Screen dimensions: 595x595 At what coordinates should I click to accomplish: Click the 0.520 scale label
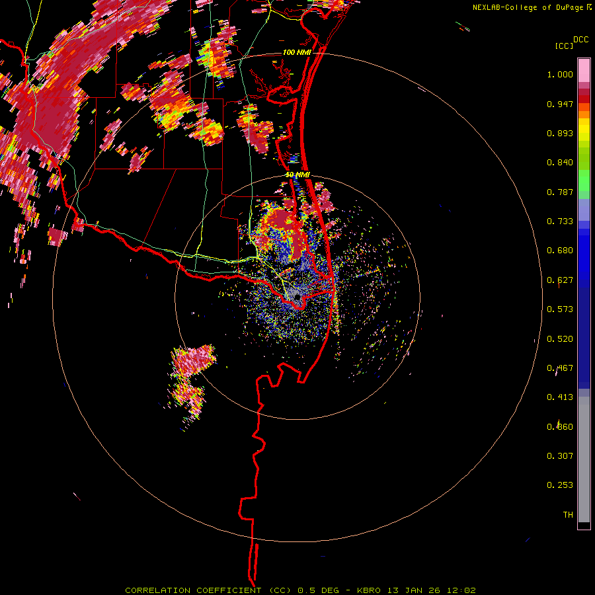click(560, 339)
